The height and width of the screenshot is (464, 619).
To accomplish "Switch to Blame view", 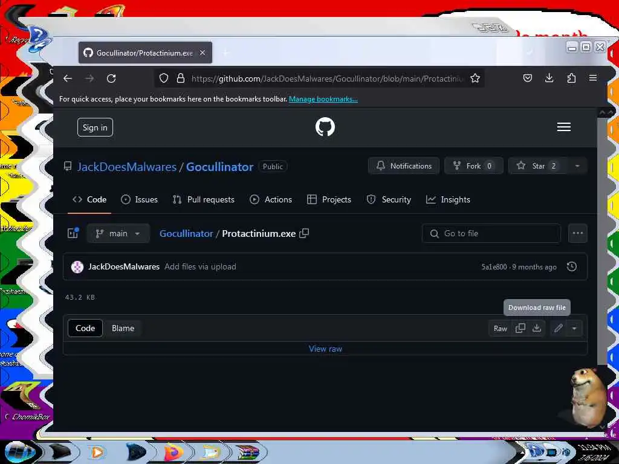I will (x=123, y=328).
